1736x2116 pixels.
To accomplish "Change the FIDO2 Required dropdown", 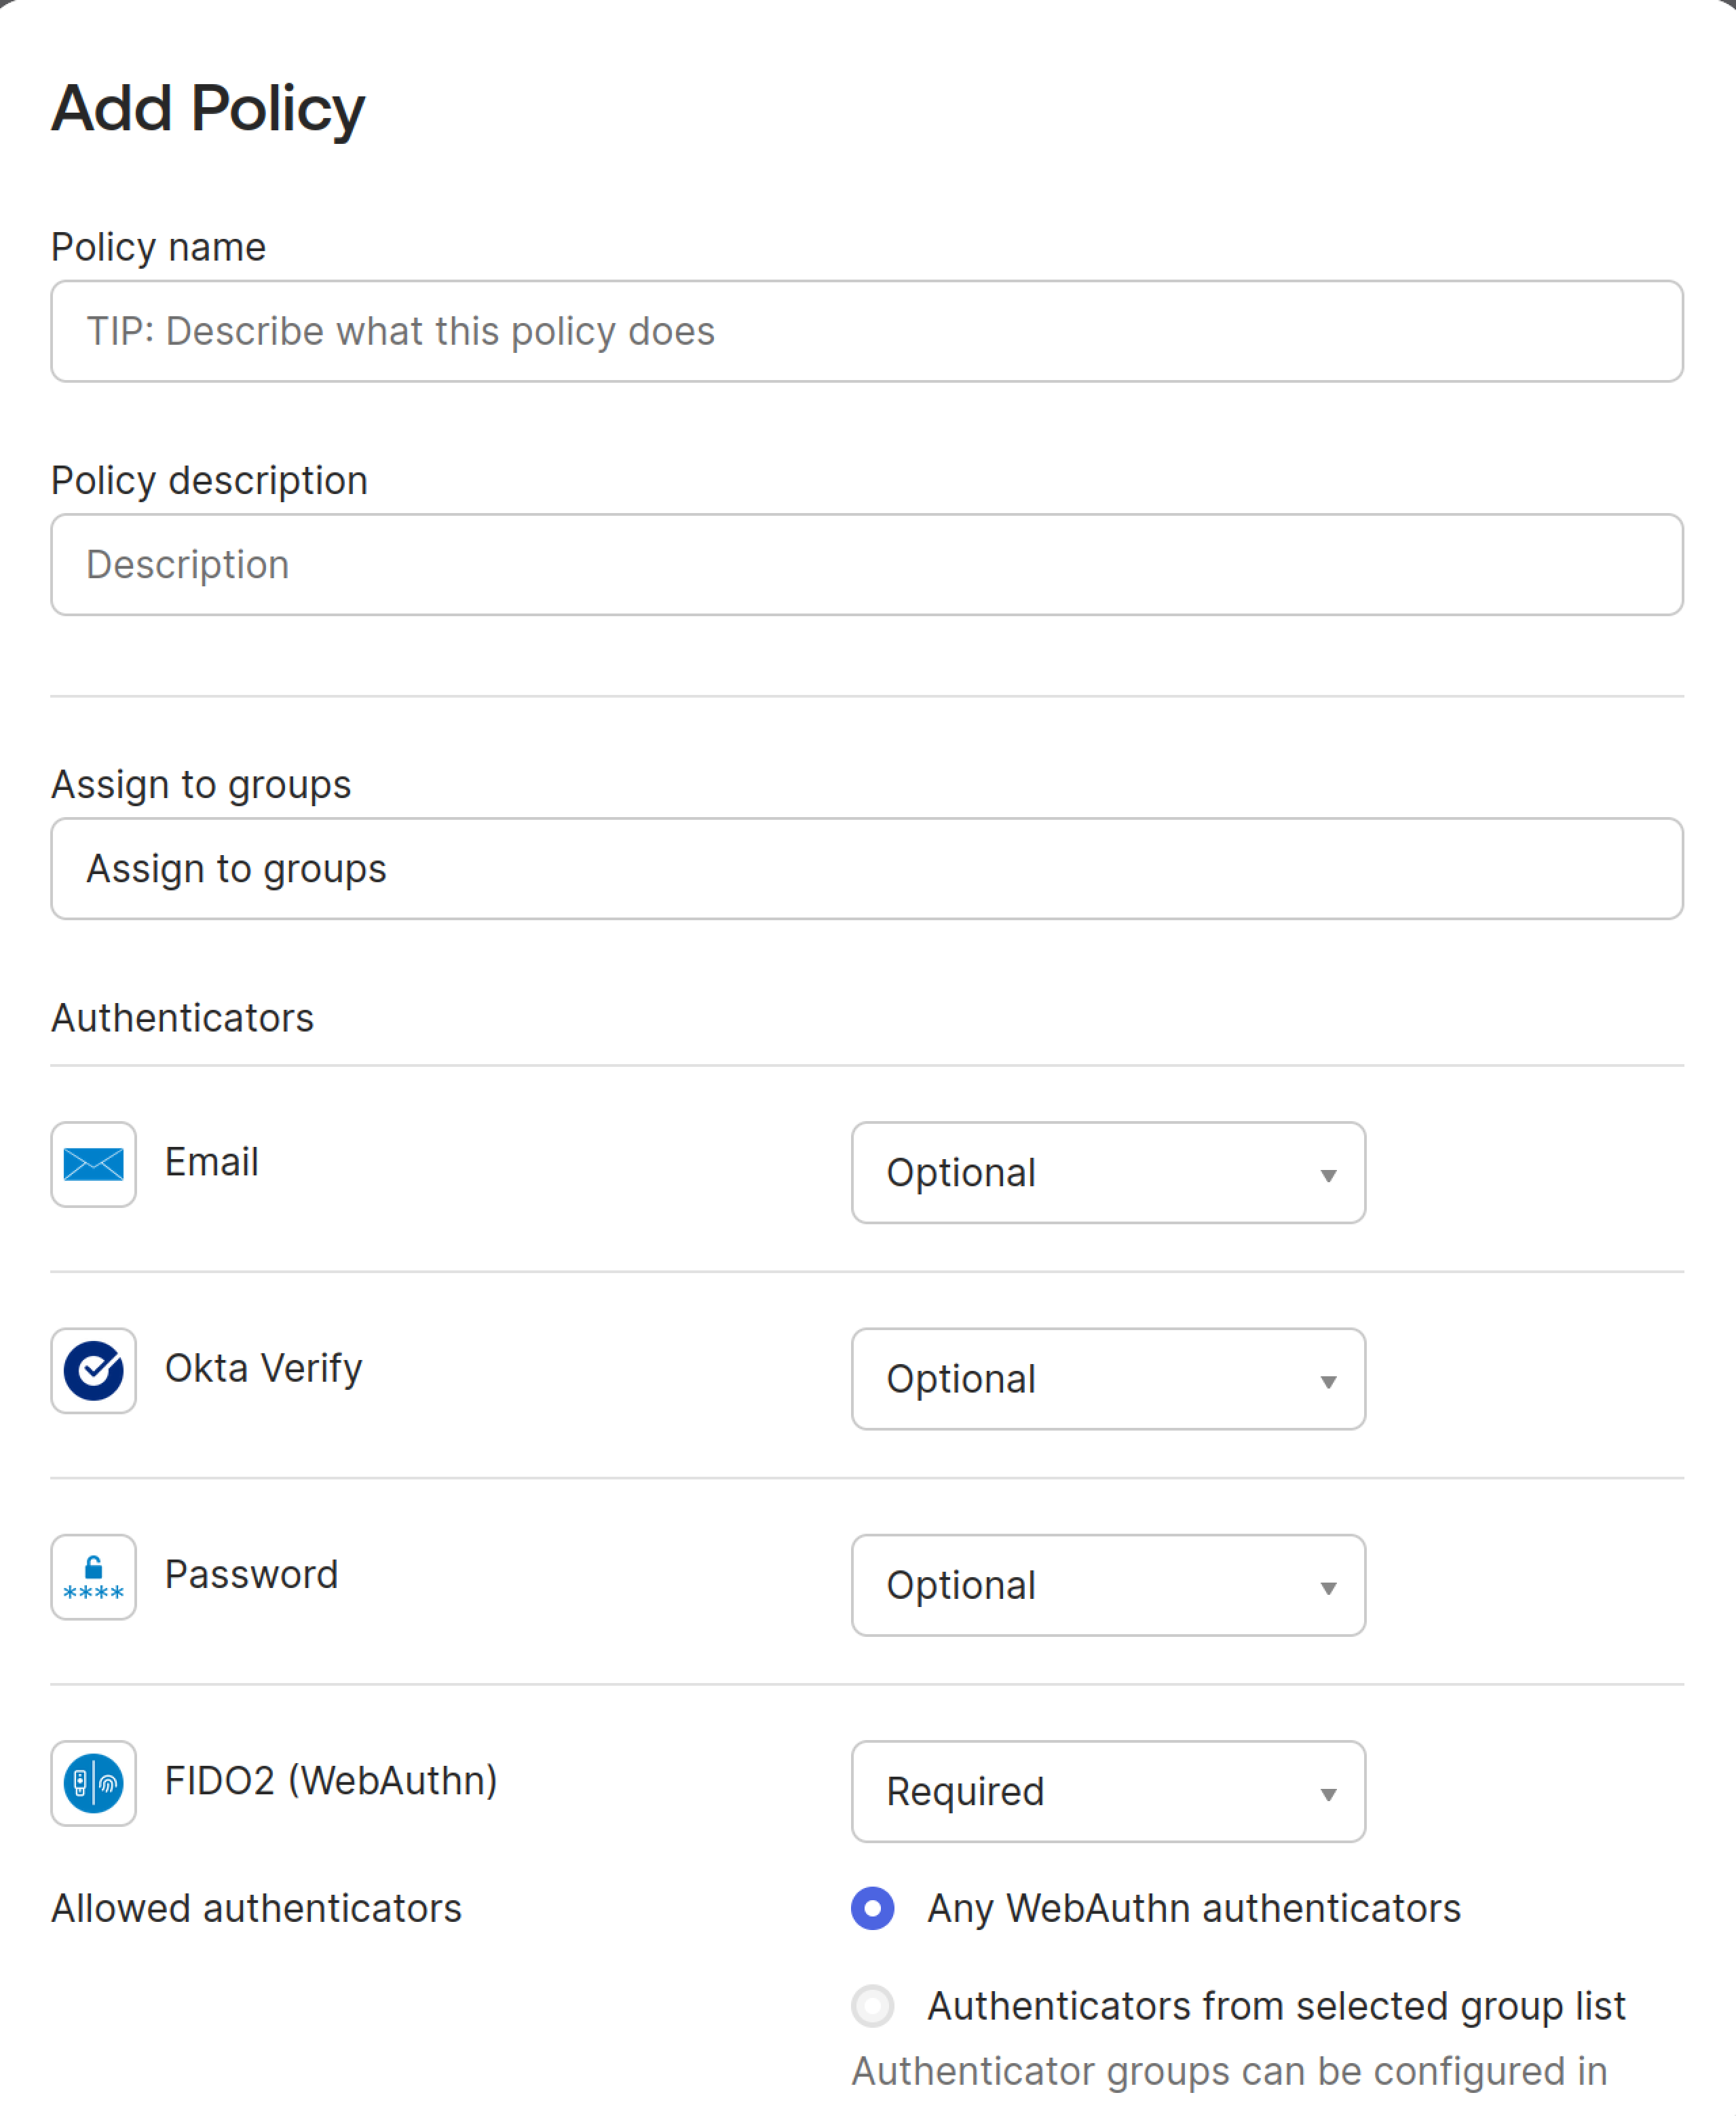I will (x=1107, y=1791).
